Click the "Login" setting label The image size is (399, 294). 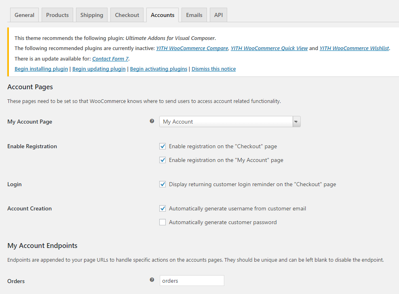pos(15,184)
